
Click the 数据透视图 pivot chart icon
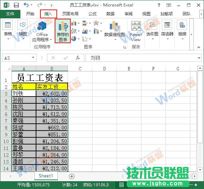[x=115, y=26]
